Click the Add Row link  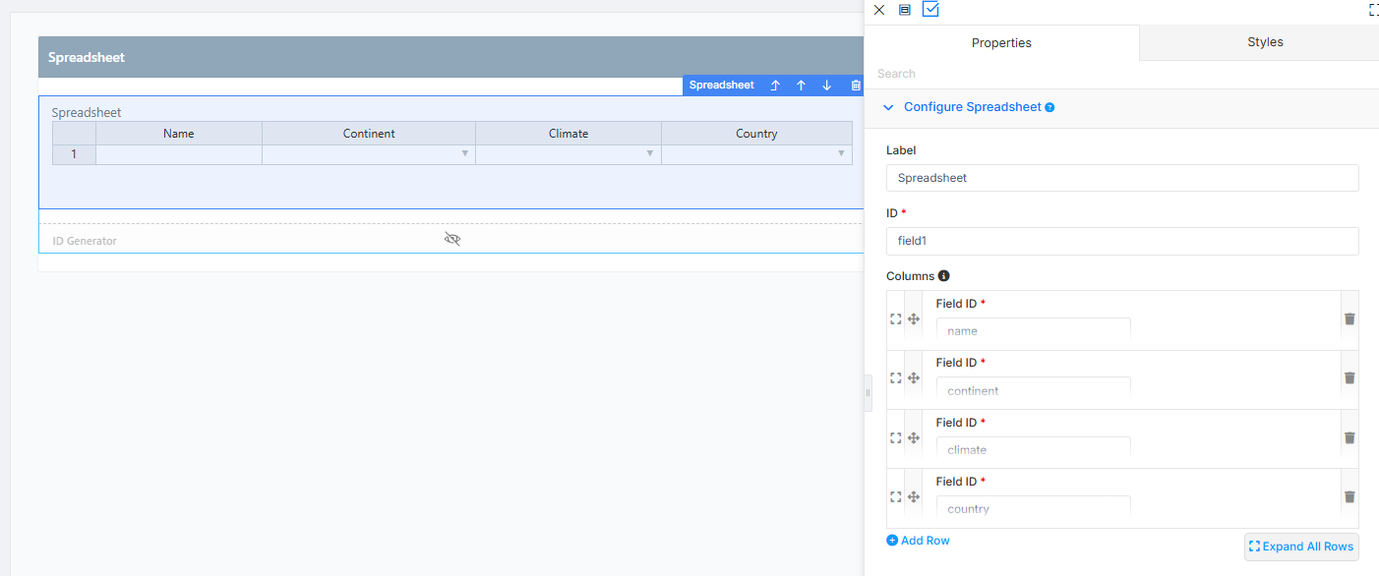(x=918, y=541)
